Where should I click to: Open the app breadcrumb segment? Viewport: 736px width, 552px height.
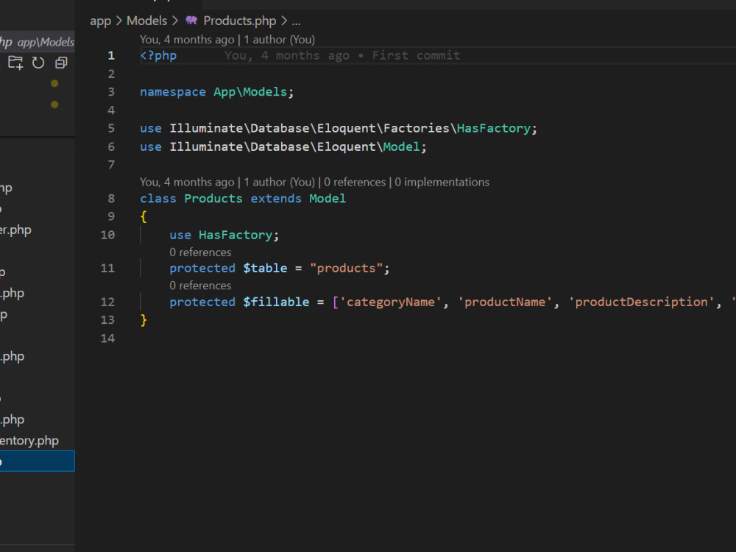tap(100, 21)
